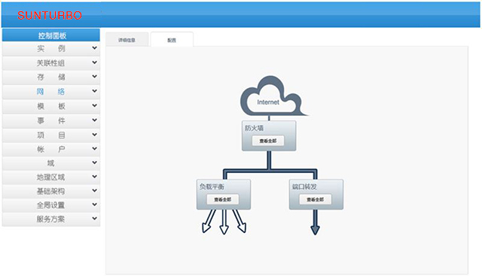Expand the 存储 menu chevron
The image size is (482, 276).
click(x=94, y=77)
